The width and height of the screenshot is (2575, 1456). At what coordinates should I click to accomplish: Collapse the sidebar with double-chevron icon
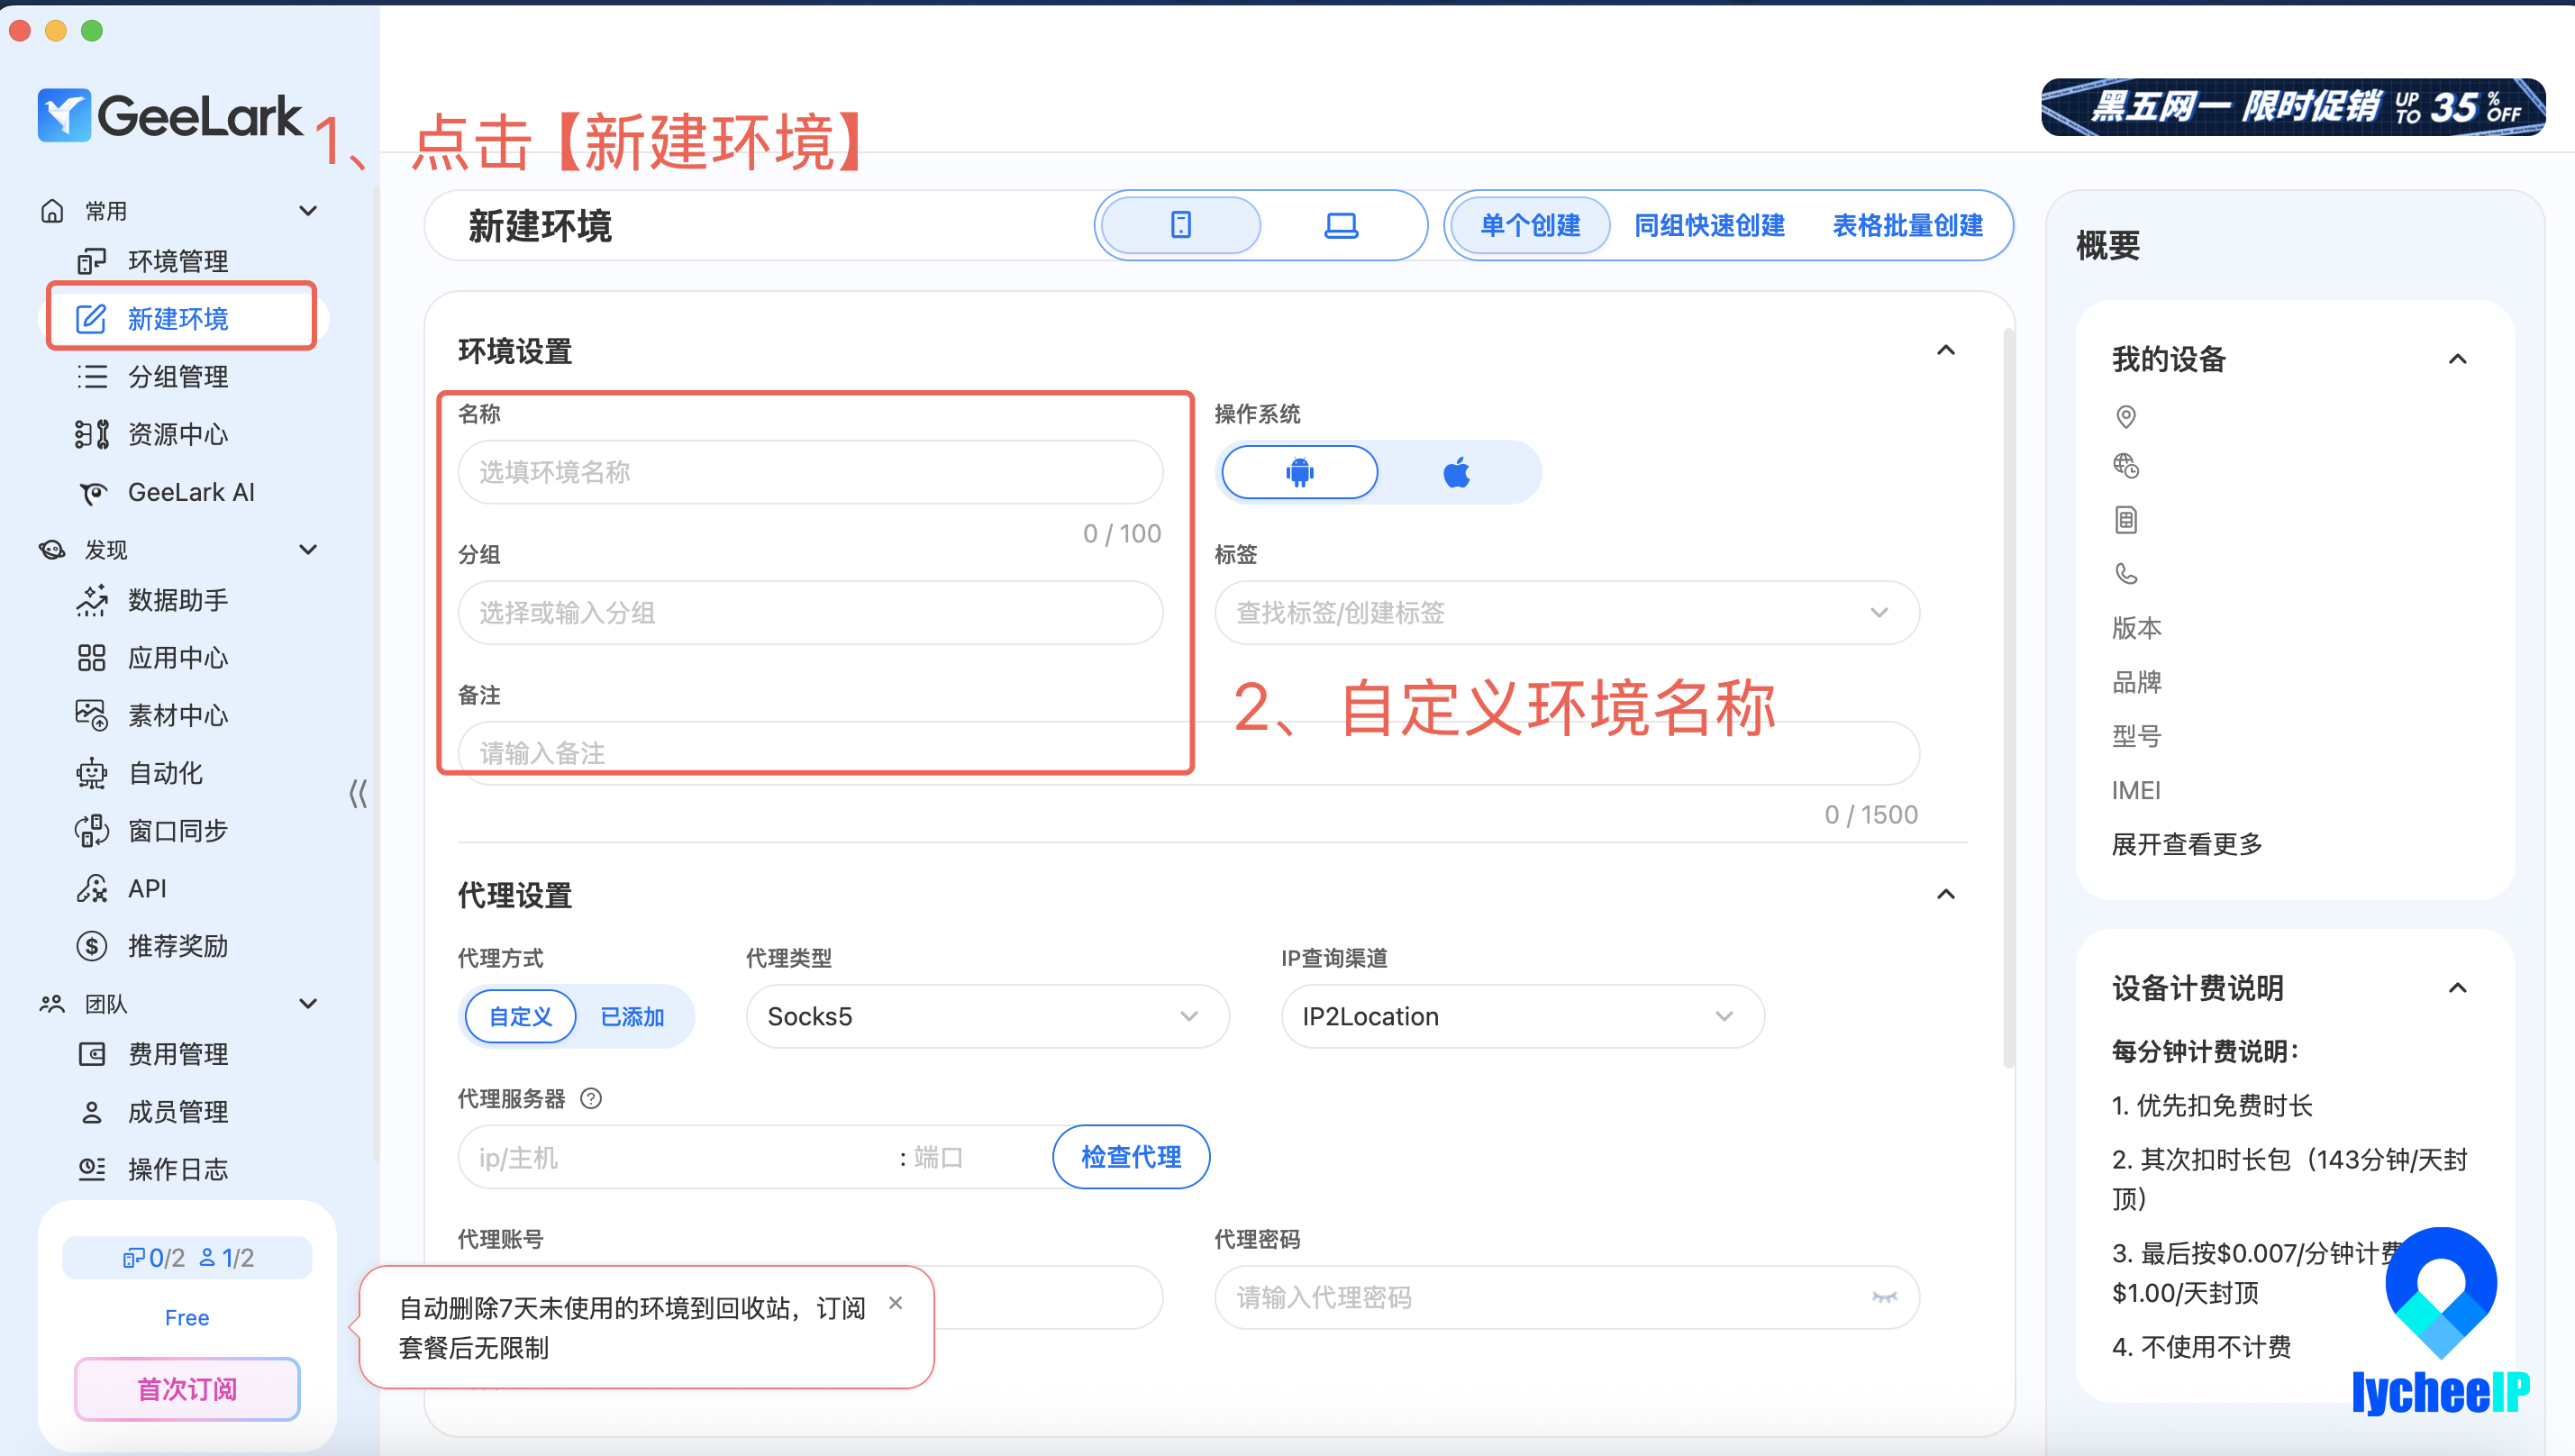tap(358, 794)
